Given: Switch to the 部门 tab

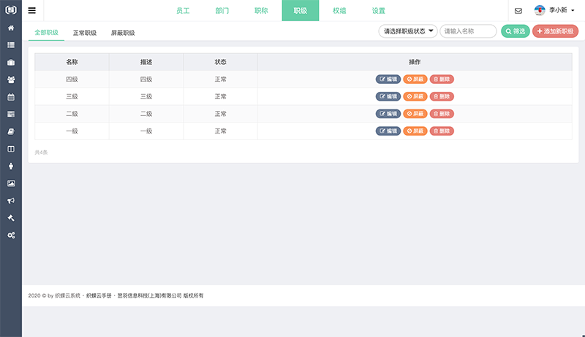Looking at the screenshot, I should click(222, 11).
